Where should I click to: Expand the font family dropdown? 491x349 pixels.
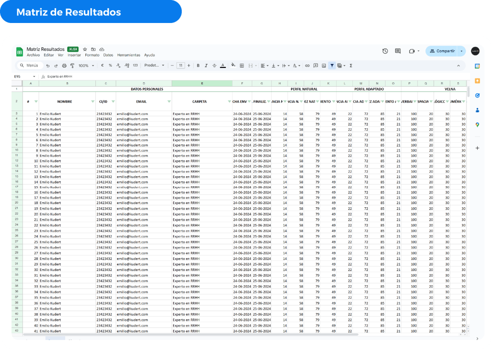[154, 66]
